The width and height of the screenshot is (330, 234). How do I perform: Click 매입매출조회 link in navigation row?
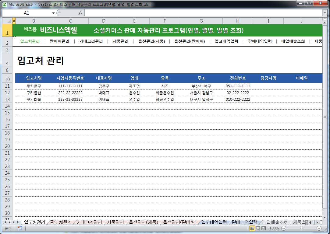tap(293, 41)
